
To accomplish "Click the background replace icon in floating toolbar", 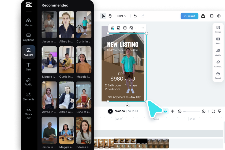I will [131, 28].
